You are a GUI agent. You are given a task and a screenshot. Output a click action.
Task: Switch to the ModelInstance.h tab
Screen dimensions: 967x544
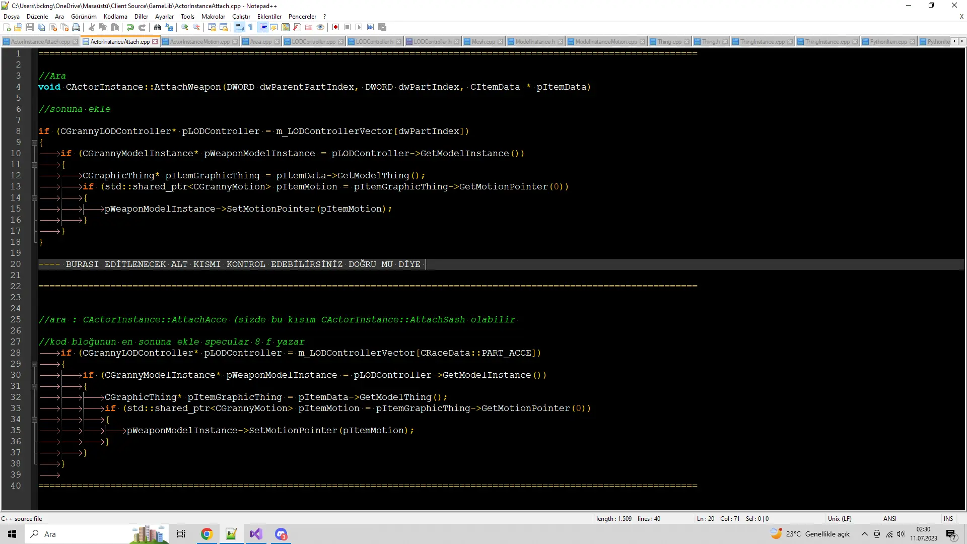[x=535, y=42]
